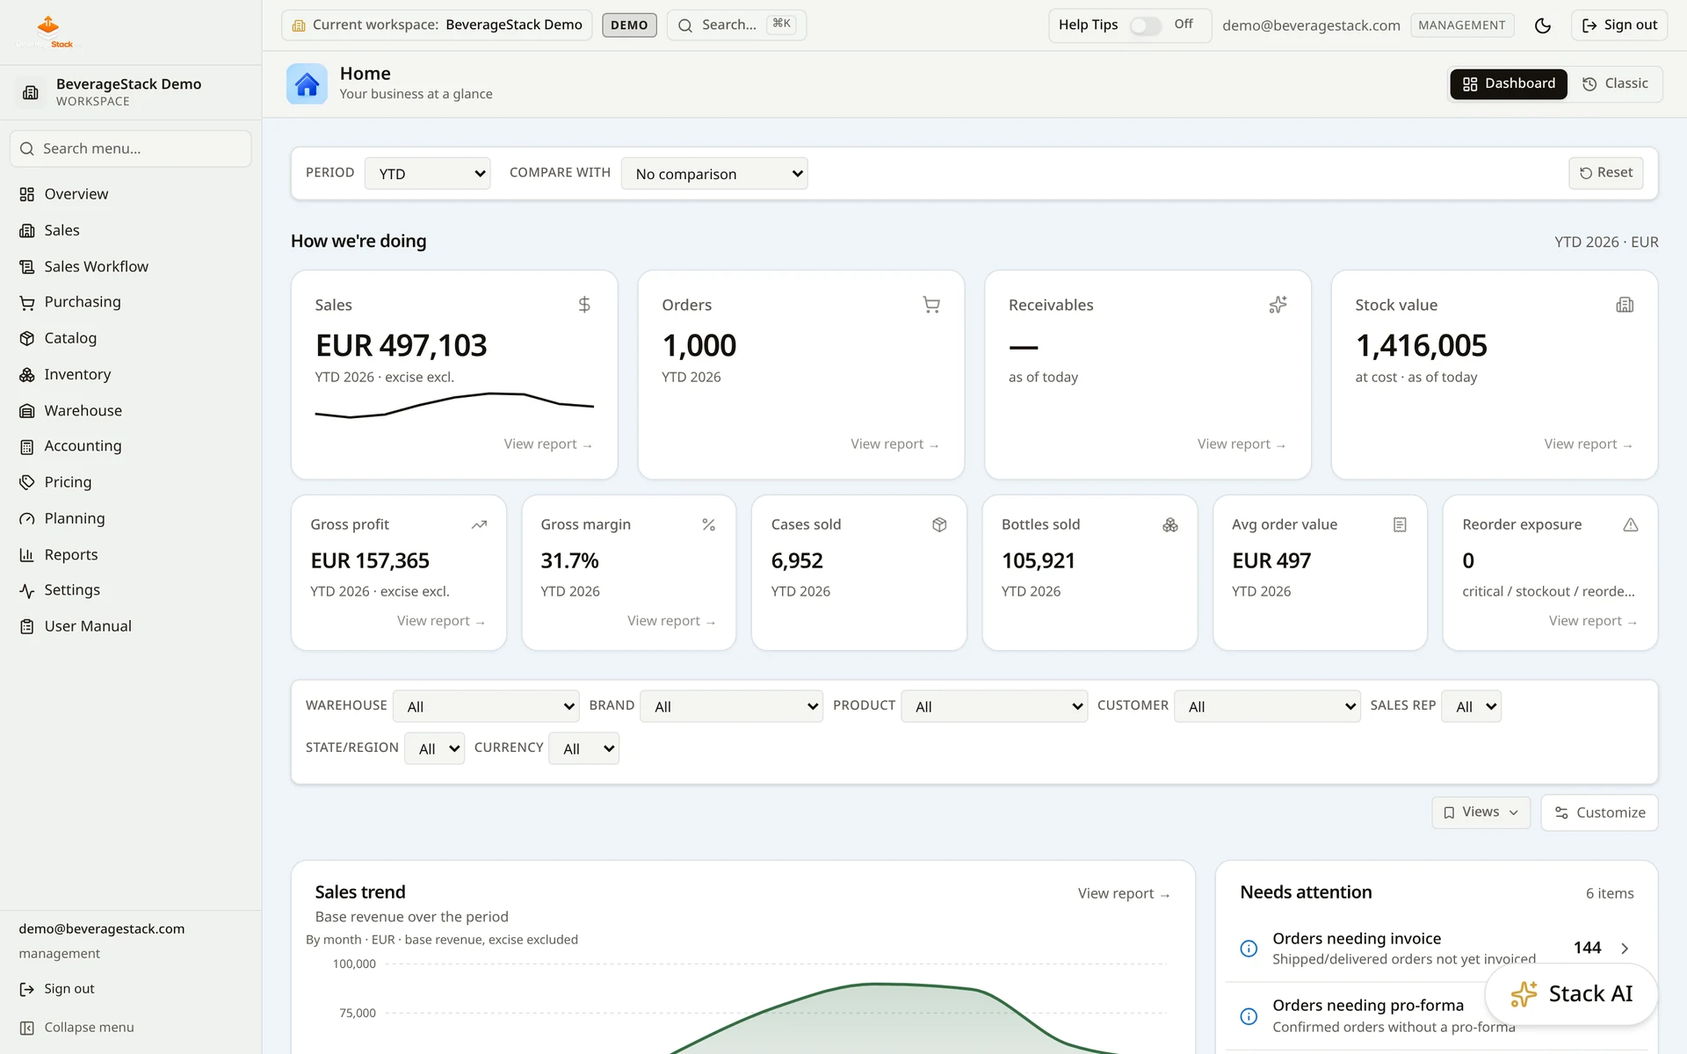The height and width of the screenshot is (1054, 1687).
Task: Sign out using the top bar button
Action: [x=1619, y=25]
